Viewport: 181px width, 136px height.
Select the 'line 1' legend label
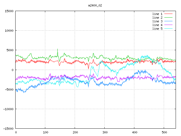158,14
